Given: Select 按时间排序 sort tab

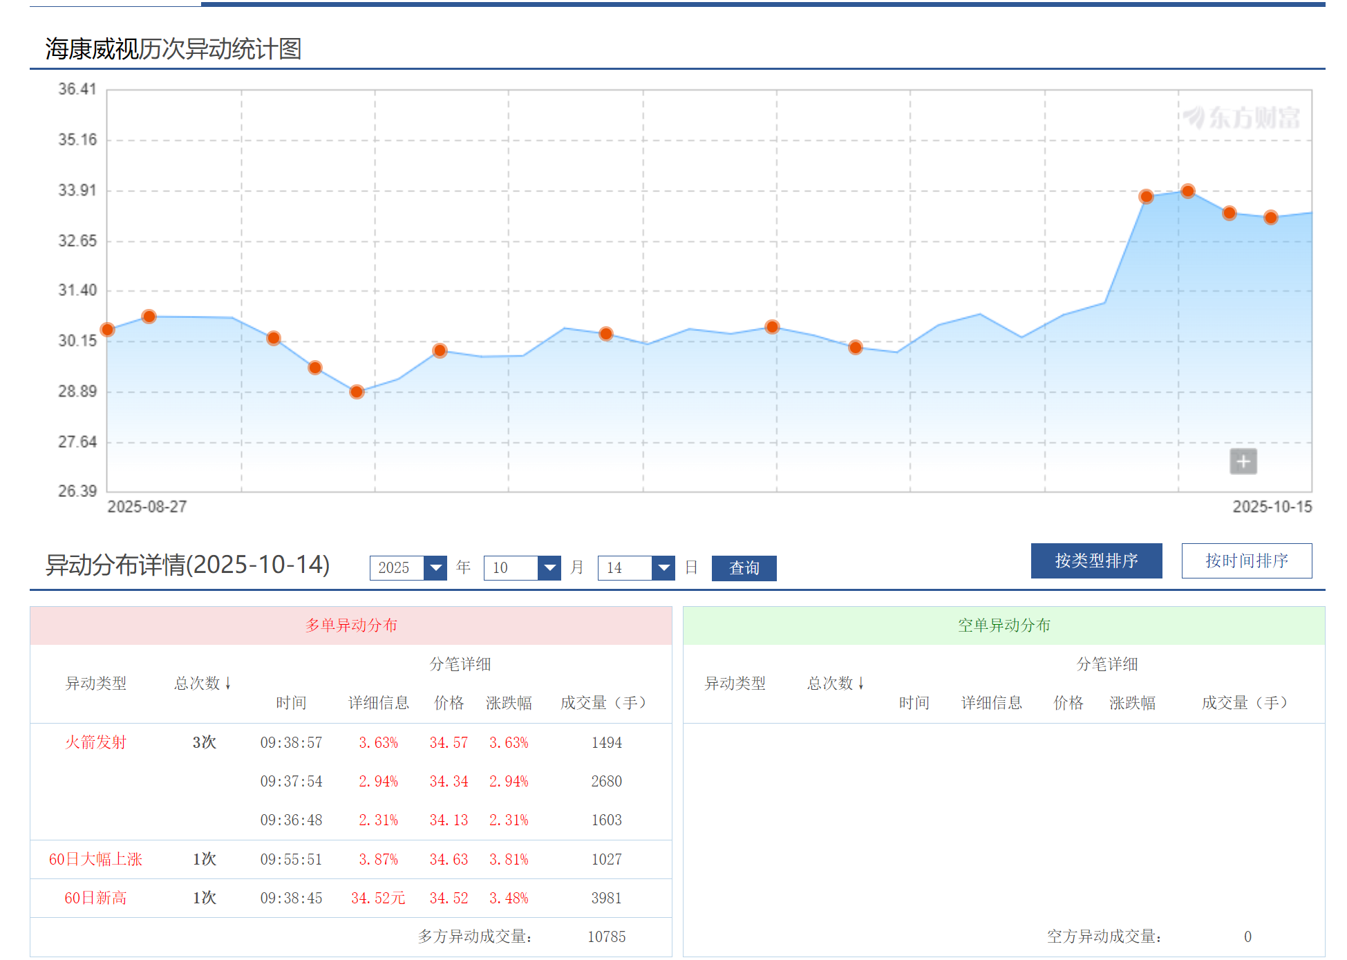Looking at the screenshot, I should (x=1246, y=561).
